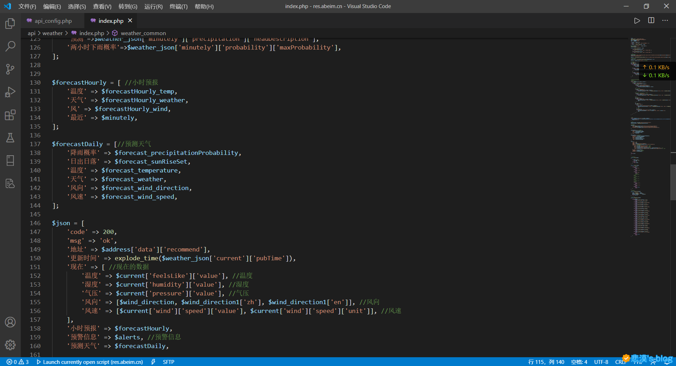Click explode_time function call on line 150
Screen dimensions: 676x366
point(136,258)
